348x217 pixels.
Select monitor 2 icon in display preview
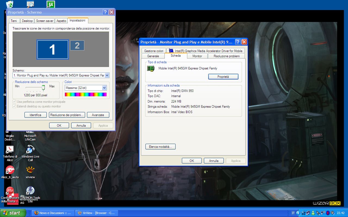77,45
